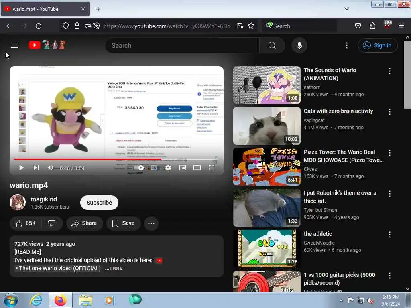Open options for Cats with zero brain activity
Viewport: 411px width, 308px height.
point(389,112)
